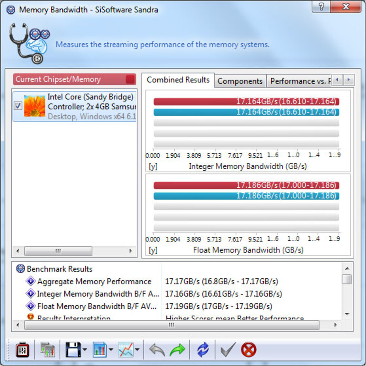366x366 pixels.
Task: Click the red square on Current Chipset/Memory header
Action: 130,79
